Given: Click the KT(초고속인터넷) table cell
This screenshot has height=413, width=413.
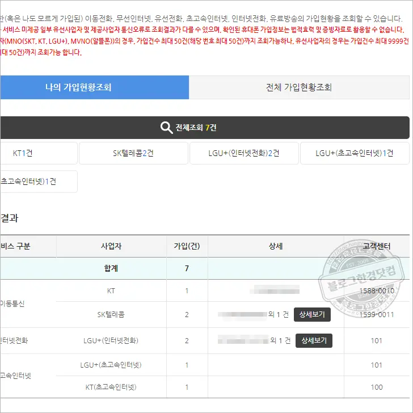Looking at the screenshot, I should coord(111,387).
